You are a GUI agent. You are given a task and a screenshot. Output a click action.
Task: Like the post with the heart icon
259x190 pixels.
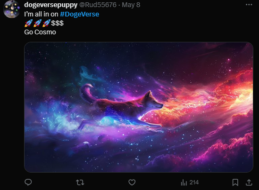point(132,182)
